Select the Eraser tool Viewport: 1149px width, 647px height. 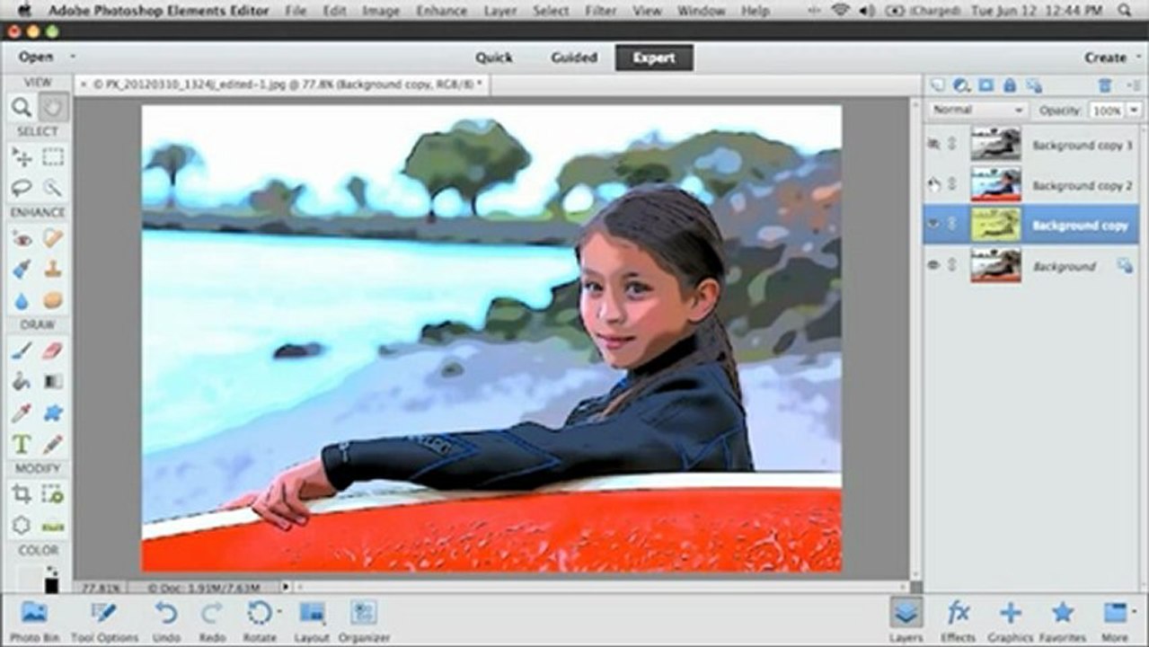(54, 350)
